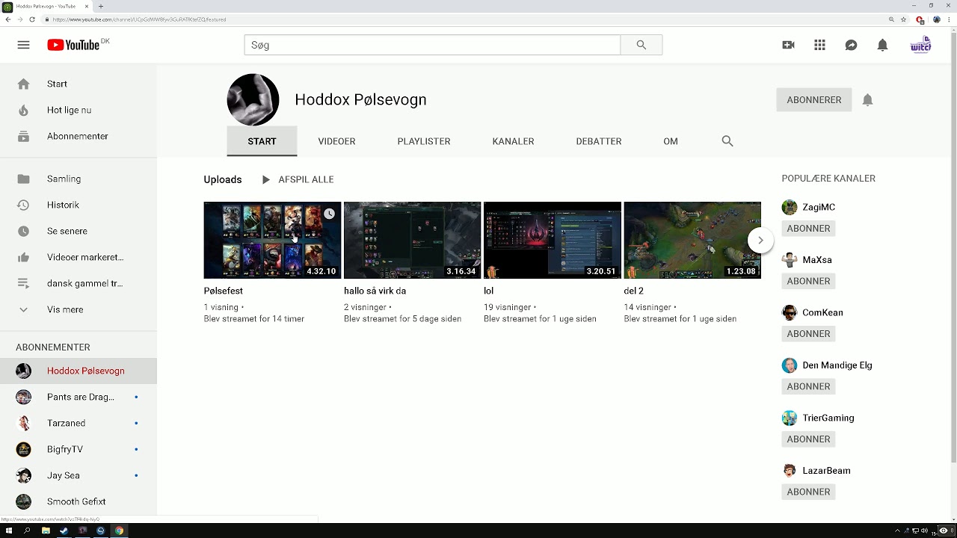957x538 pixels.
Task: Switch to the PLAYLISTER tab
Action: pyautogui.click(x=424, y=140)
